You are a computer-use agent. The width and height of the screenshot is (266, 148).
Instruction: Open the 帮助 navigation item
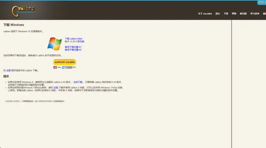tap(234, 13)
